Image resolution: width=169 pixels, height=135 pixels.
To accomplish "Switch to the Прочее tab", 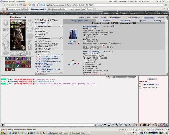I will (x=142, y=21).
